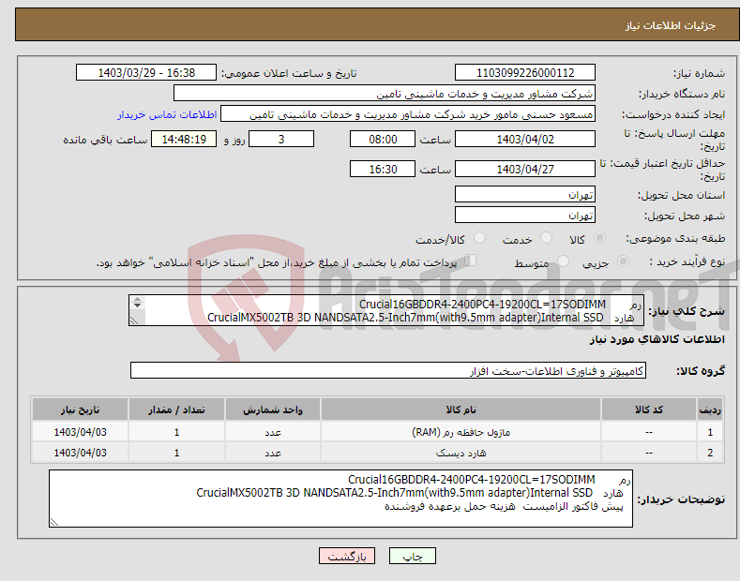
Task: Click the اطلاعات کالاهای مورد نیاز heading
Action: point(657,339)
